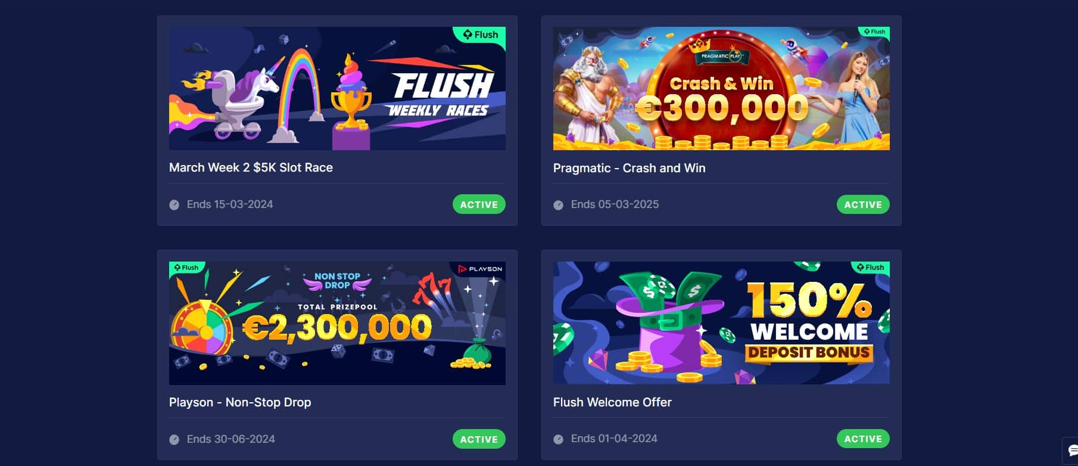Click the Pragmatic - Crash and Win title

pyautogui.click(x=629, y=168)
